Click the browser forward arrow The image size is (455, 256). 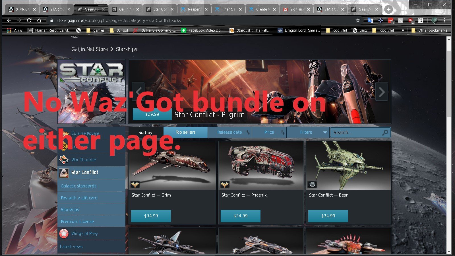pyautogui.click(x=19, y=20)
